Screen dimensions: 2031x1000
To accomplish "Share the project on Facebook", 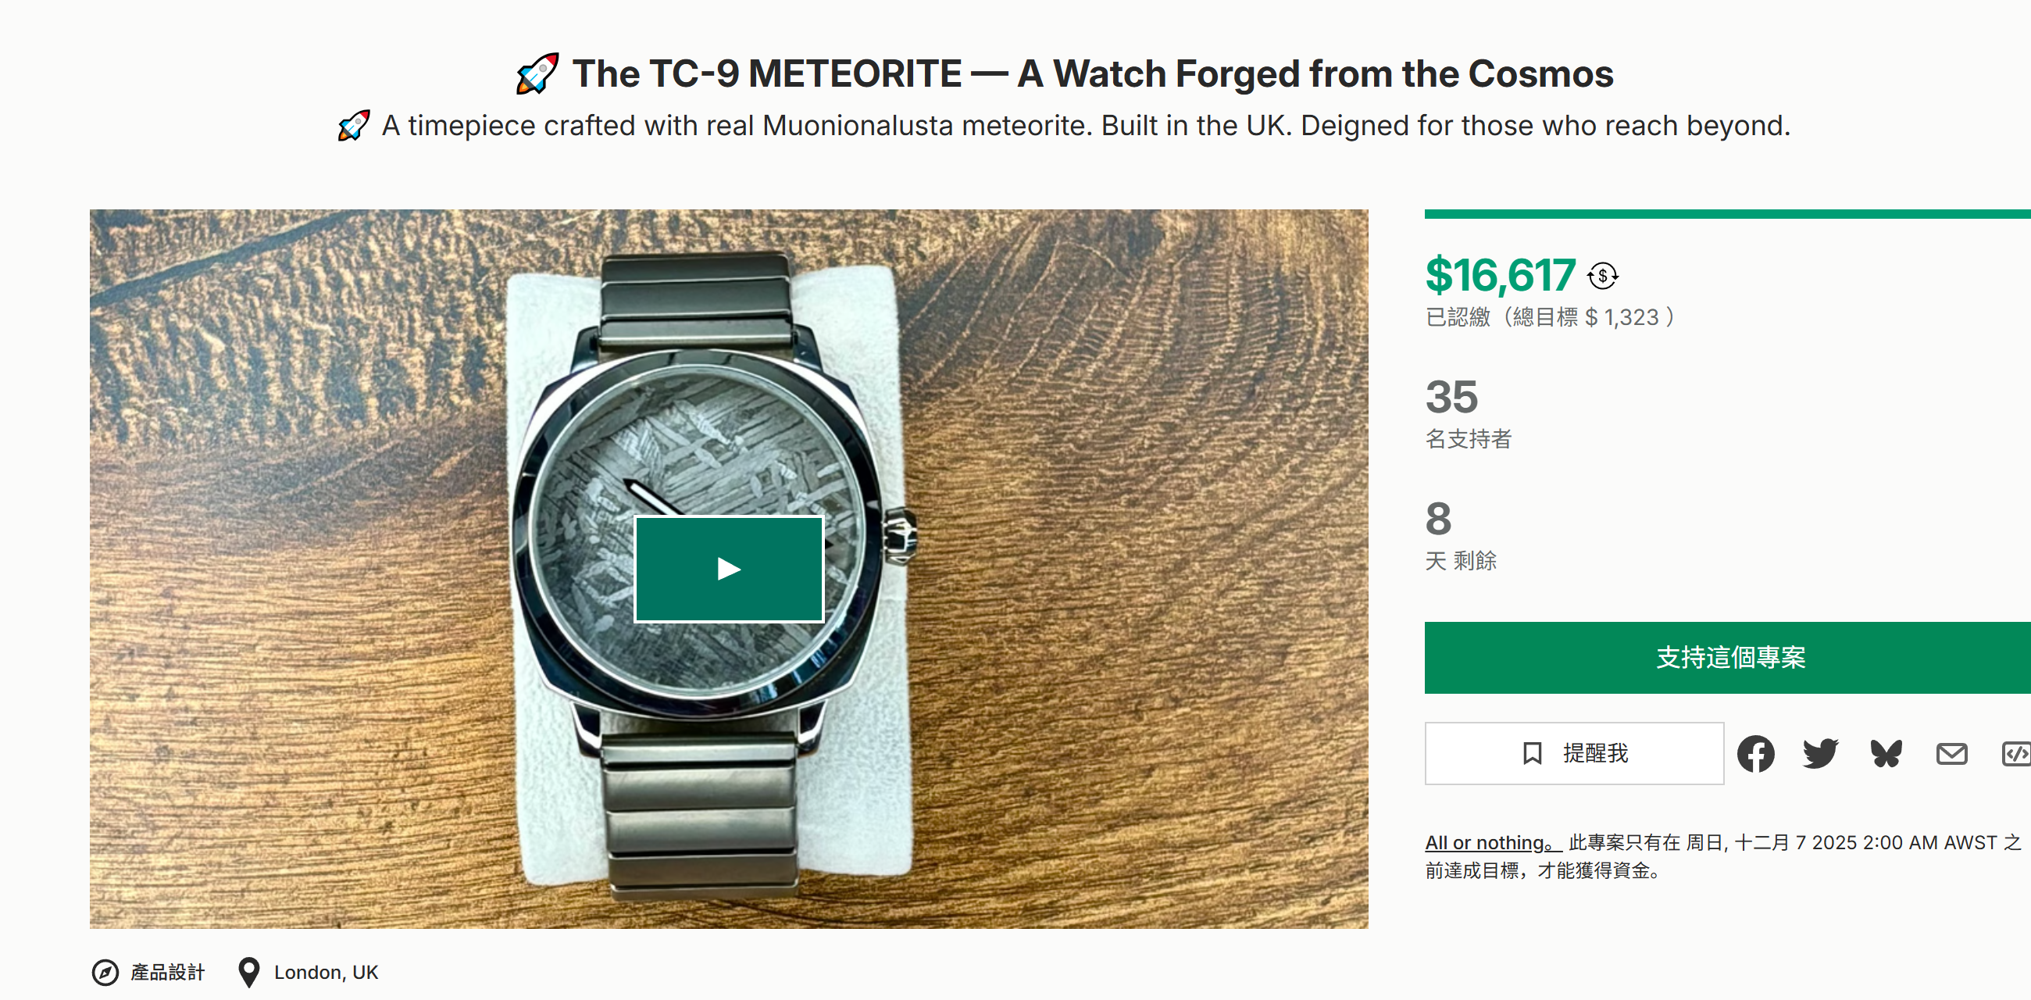I will pos(1755,754).
